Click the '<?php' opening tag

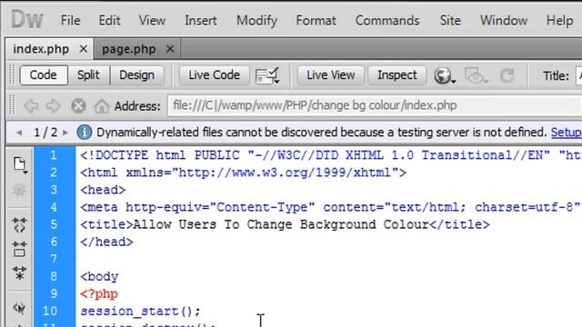point(99,294)
